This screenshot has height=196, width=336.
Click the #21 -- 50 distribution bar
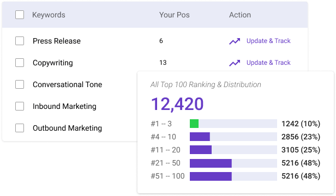(233, 163)
